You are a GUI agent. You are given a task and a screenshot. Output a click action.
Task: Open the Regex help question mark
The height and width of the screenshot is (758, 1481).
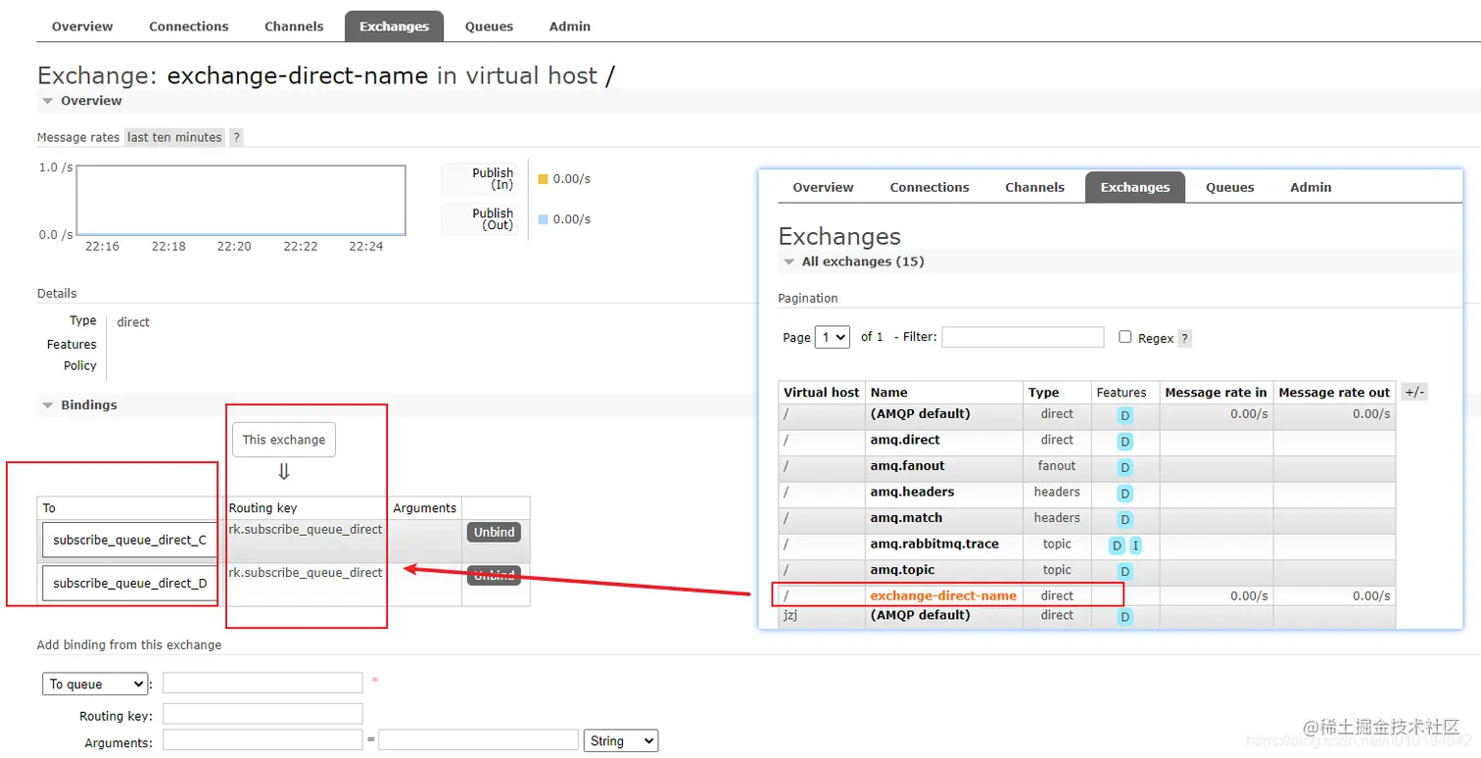(x=1185, y=338)
